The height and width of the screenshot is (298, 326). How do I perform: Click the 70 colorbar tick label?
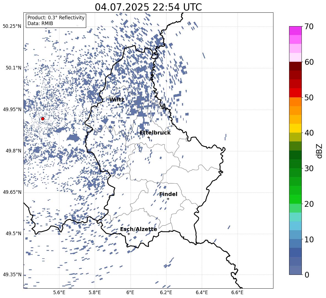pyautogui.click(x=309, y=26)
